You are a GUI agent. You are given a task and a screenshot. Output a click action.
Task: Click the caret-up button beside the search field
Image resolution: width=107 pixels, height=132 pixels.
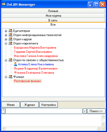3,111
